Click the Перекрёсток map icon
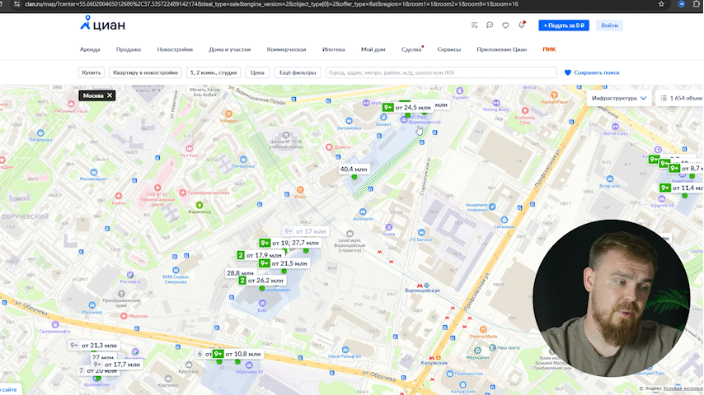Viewport: 704px width, 395px height. point(449,374)
